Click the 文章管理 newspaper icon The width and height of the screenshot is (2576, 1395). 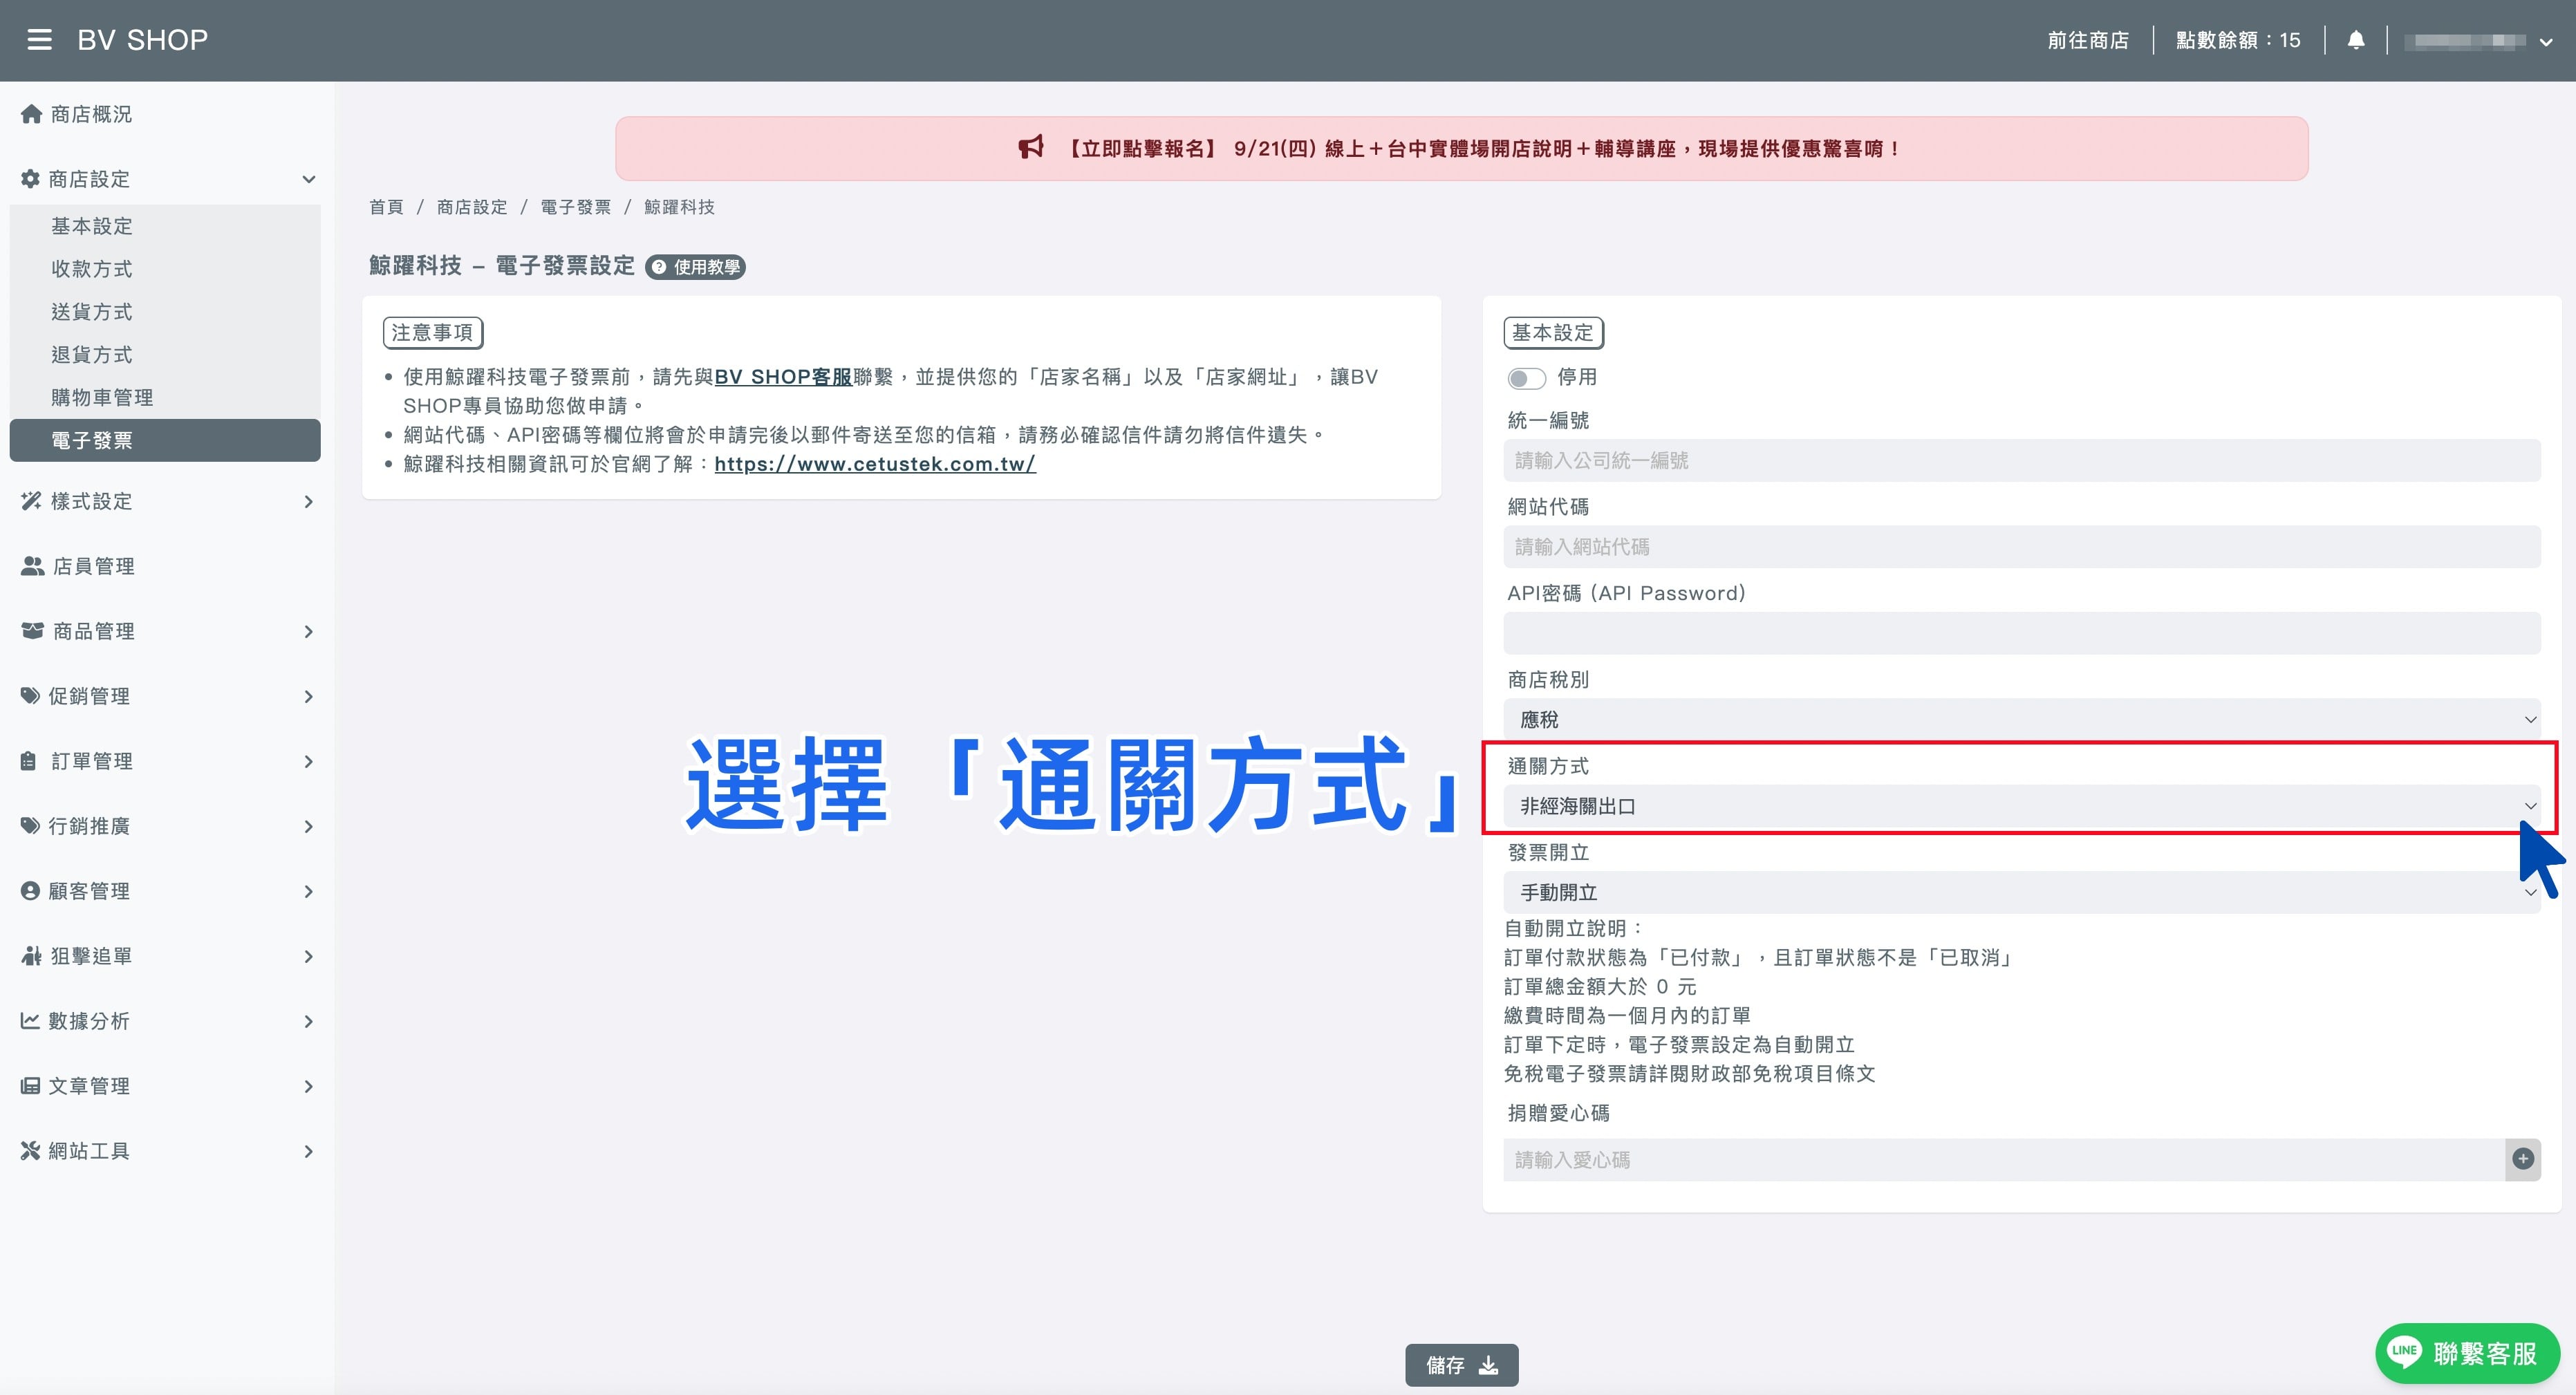[x=30, y=1086]
